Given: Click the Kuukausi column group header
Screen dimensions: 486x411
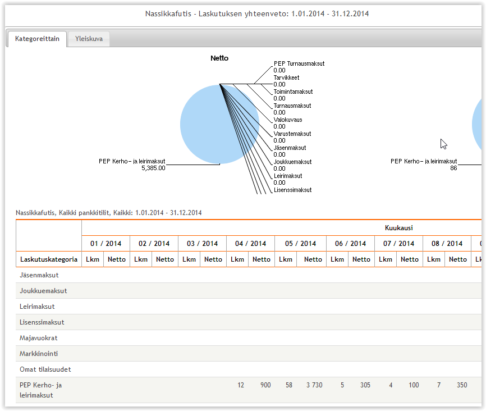Looking at the screenshot, I should coord(398,228).
